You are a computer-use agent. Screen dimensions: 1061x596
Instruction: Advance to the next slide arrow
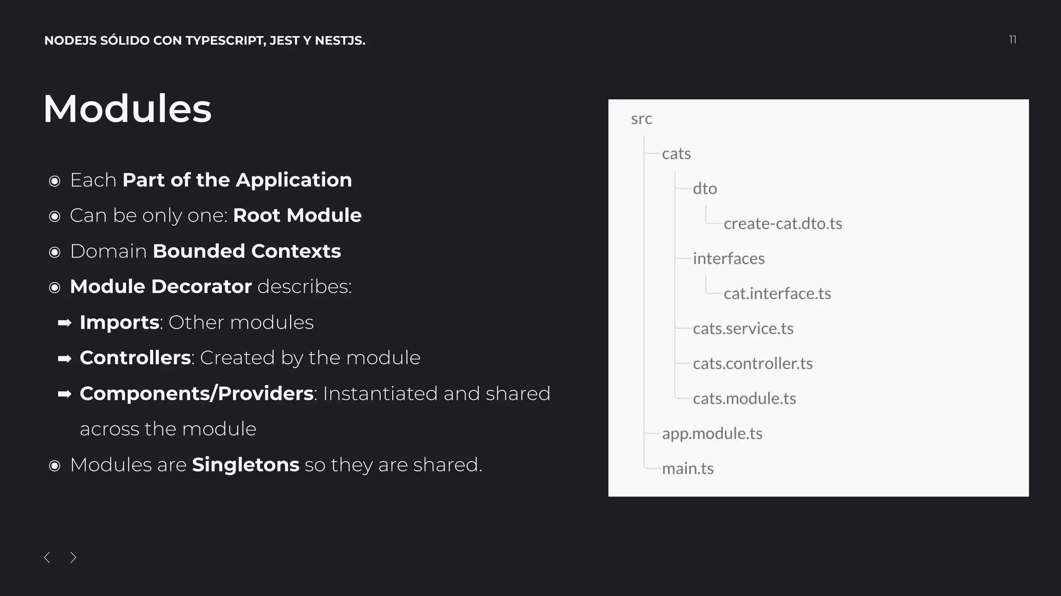[73, 557]
